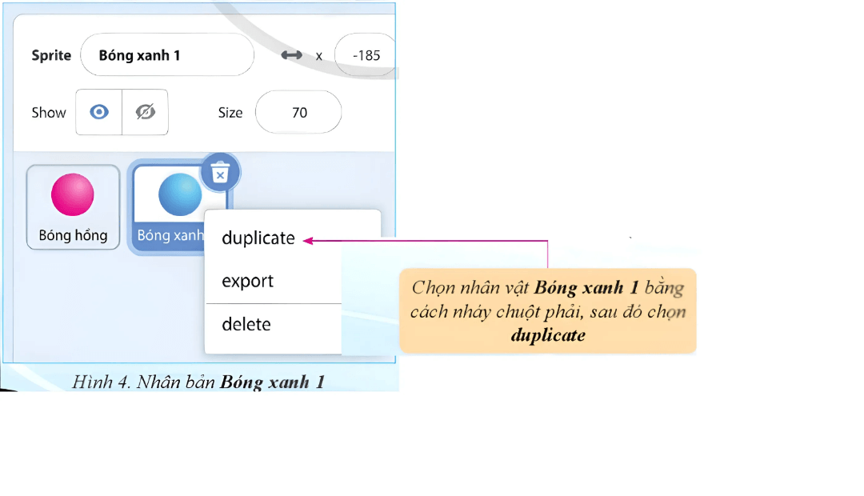Screen dimensions: 864x496
Task: Select the Bóng hồng sprite name label
Action: (73, 236)
